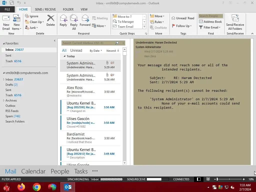Viewport: 256px width, 192px height.
Task: Toggle Unread/Read status
Action: pyautogui.click(x=183, y=18)
